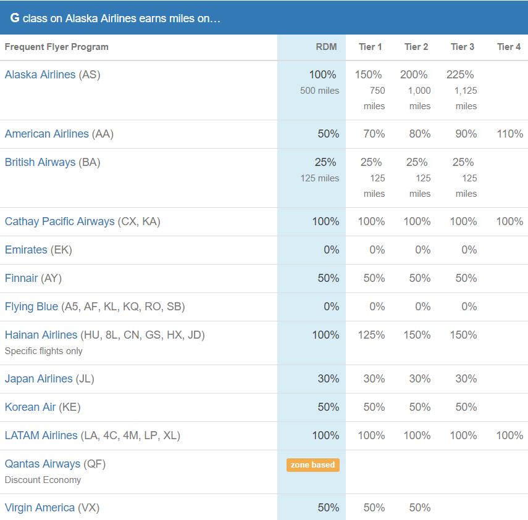Click the Emirates 0% RDM cell

pyautogui.click(x=331, y=250)
